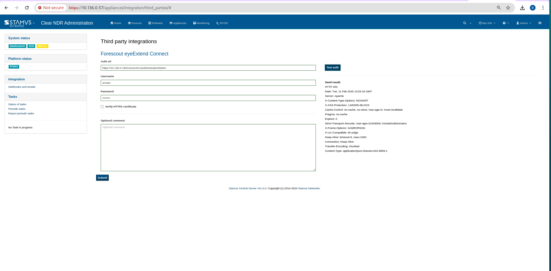551x271 pixels.
Task: Click System status panel heading
Action: tap(19, 38)
